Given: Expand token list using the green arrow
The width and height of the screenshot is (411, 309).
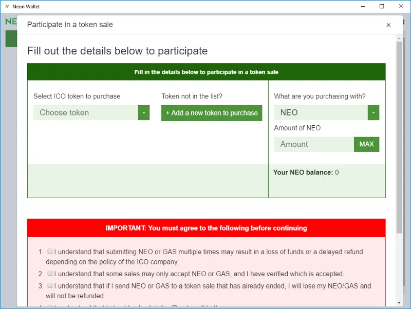Looking at the screenshot, I should (144, 112).
